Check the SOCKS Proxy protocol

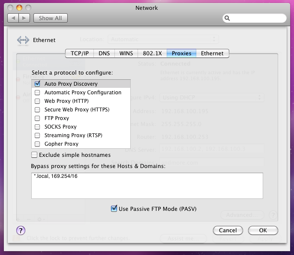tap(37, 127)
